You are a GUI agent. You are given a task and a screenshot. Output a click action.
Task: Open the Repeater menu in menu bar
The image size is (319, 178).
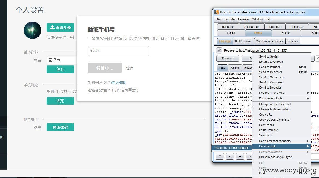(x=244, y=19)
